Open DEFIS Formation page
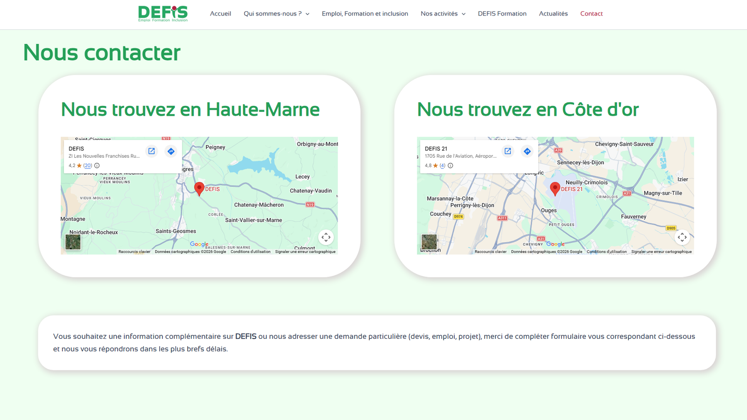Viewport: 747px width, 420px height. (502, 14)
